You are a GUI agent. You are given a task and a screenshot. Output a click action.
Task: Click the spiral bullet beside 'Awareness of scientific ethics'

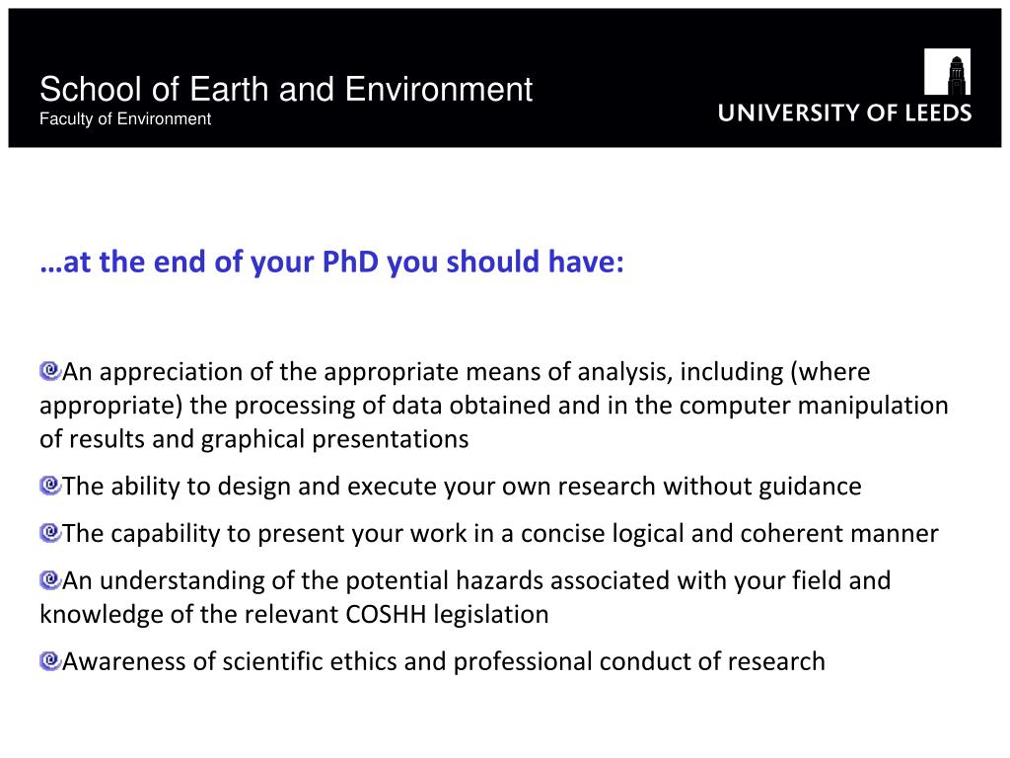point(50,660)
